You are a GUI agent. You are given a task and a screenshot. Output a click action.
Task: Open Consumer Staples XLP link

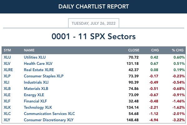pos(44,76)
